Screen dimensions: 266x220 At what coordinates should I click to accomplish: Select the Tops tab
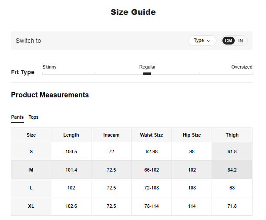coord(34,117)
